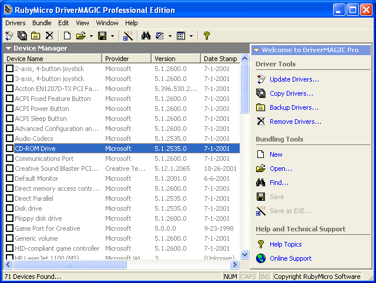Tick the Default Monitor checkbox

coord(9,178)
